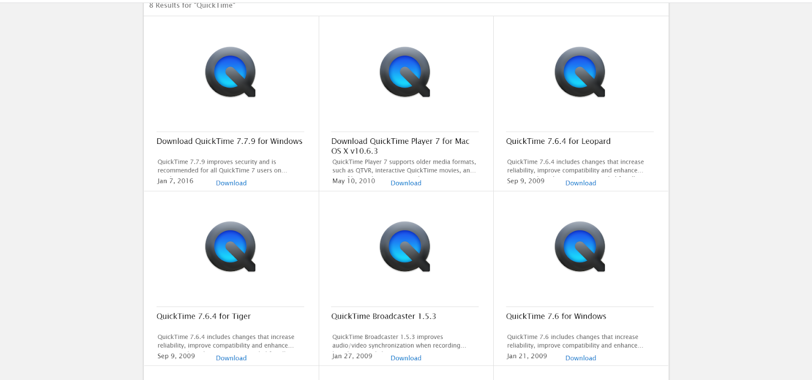
Task: Click Download link for QuickTime 7.7.9 for Windows
Action: (231, 183)
